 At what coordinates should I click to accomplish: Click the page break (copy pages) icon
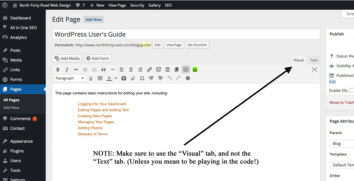click(x=177, y=69)
